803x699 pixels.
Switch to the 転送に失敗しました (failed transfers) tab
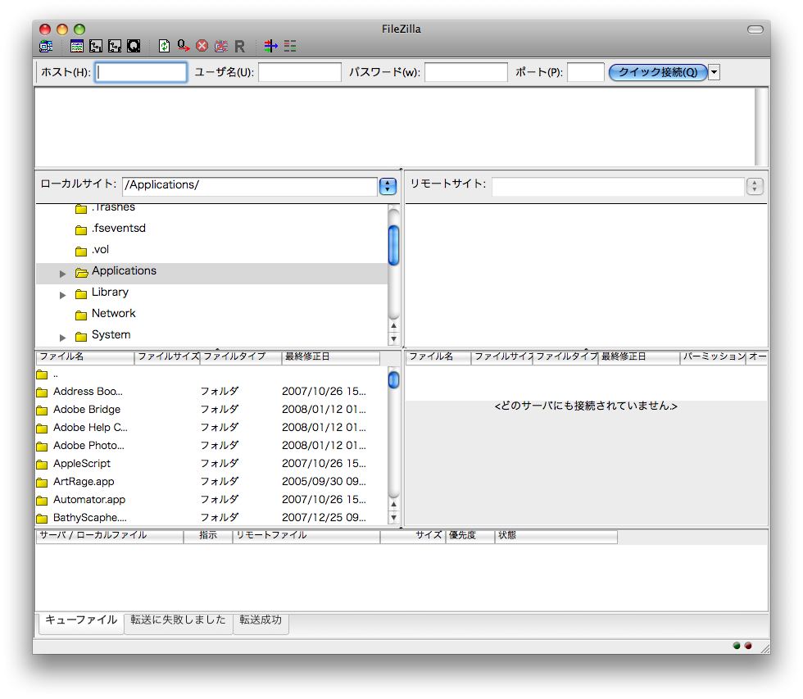[179, 622]
